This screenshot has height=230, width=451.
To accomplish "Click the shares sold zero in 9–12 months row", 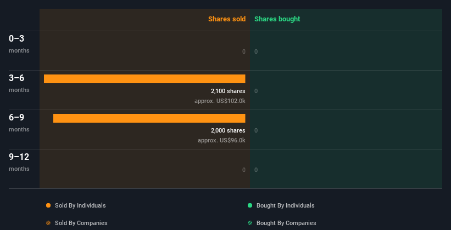I will (x=244, y=170).
